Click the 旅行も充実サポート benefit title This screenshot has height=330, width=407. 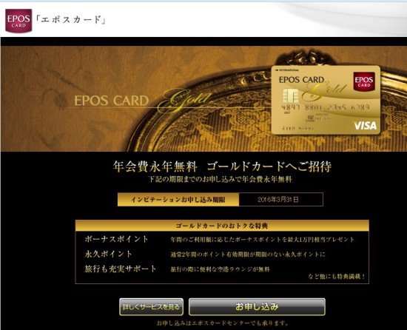[121, 269]
